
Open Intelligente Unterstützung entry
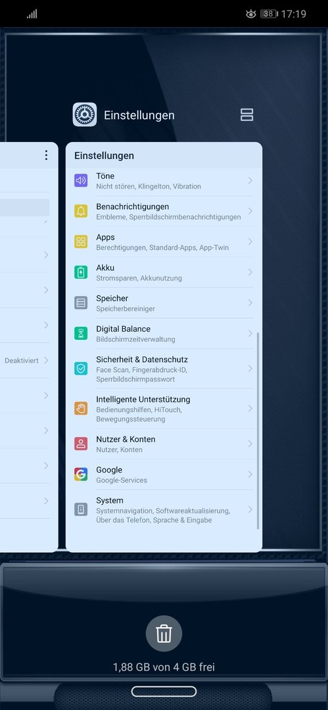coord(164,408)
